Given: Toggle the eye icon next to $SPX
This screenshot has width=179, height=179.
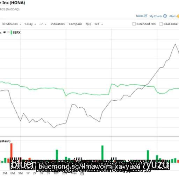Looking at the screenshot, I should coord(5,32).
